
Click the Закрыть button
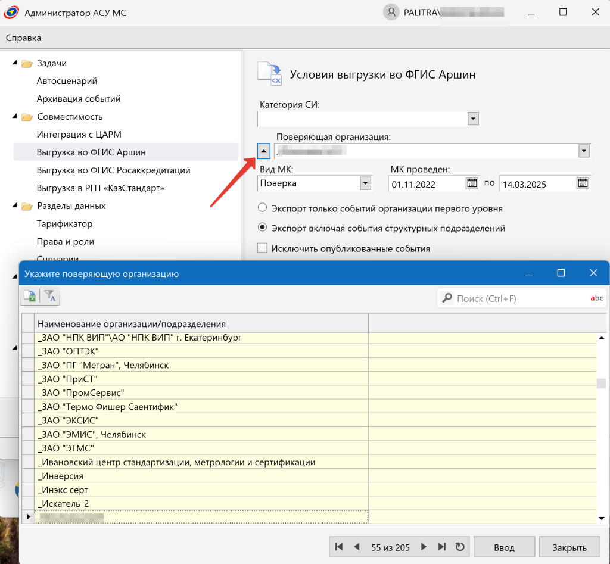tap(569, 547)
